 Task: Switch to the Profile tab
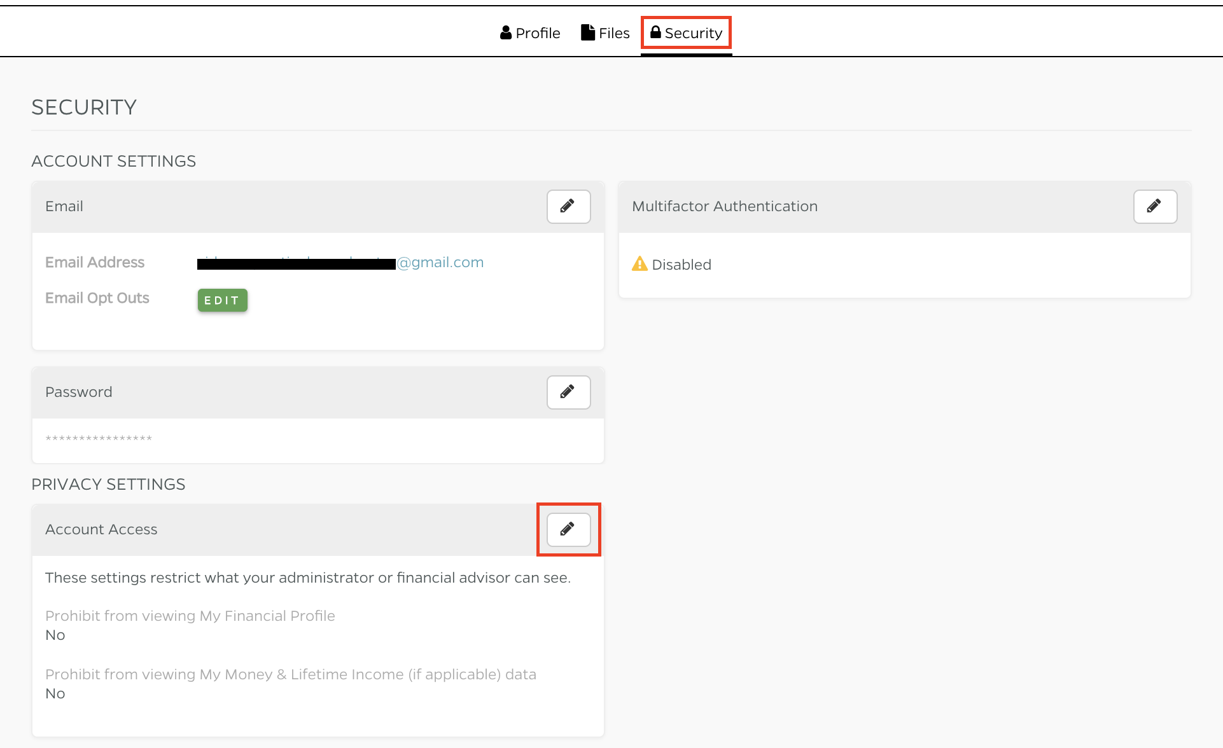coord(538,33)
